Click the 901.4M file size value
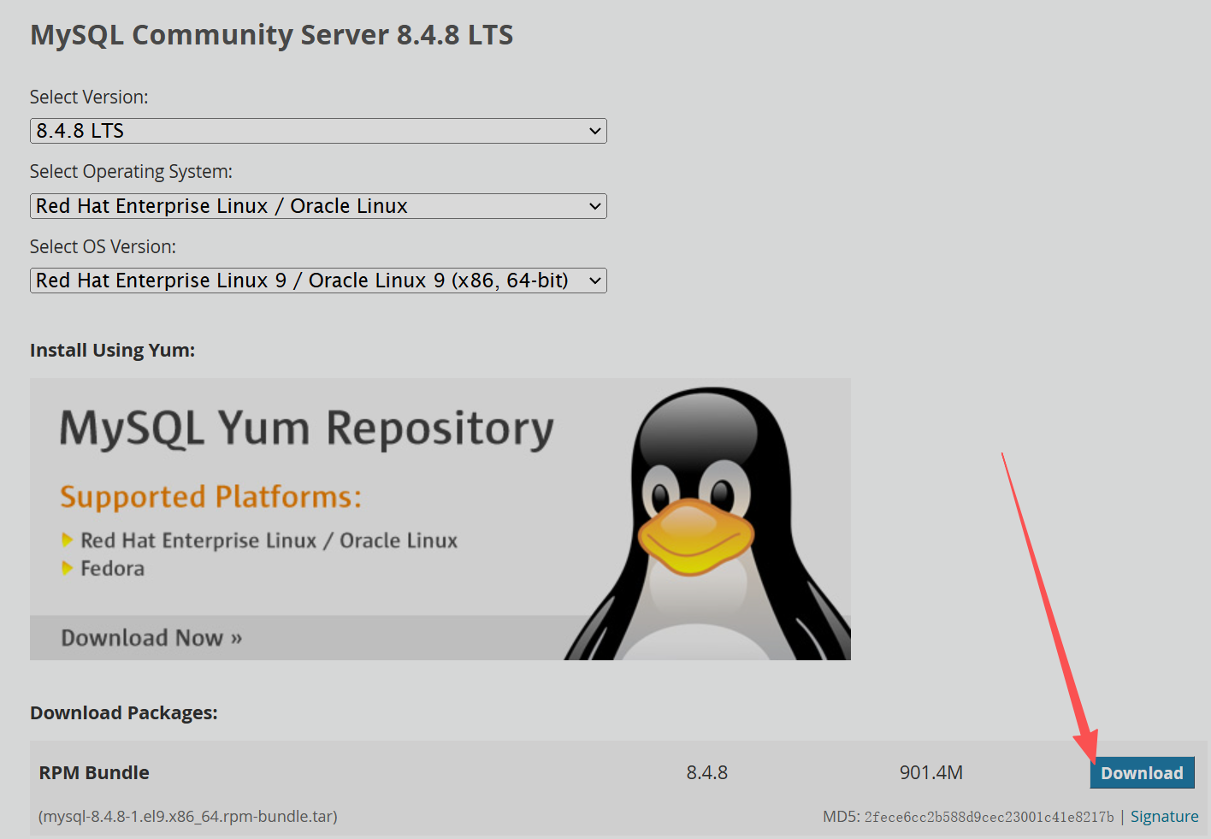1211x839 pixels. [931, 773]
